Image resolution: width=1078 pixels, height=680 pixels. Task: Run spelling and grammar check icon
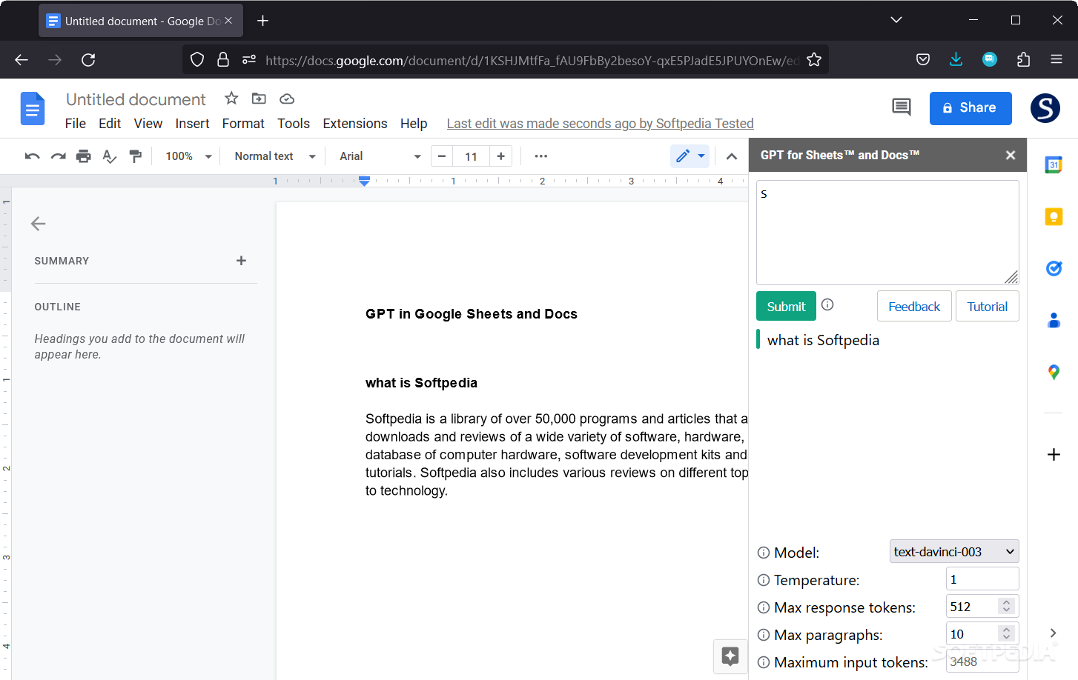[x=110, y=156]
